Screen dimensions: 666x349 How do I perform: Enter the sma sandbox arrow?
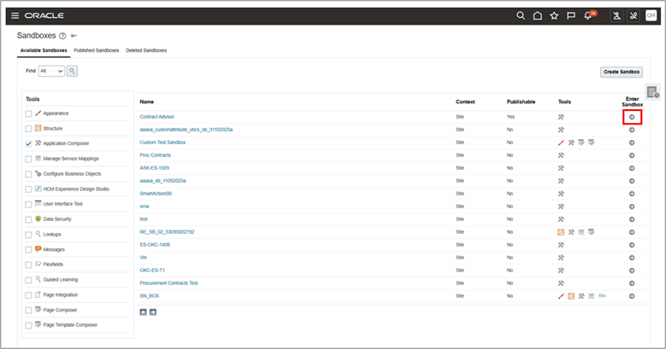coord(632,206)
